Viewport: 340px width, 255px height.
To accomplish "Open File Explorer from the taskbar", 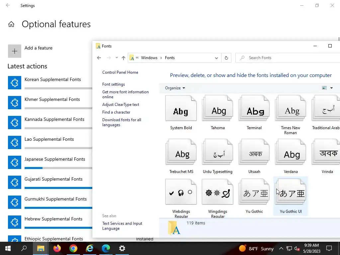I will pos(41,248).
